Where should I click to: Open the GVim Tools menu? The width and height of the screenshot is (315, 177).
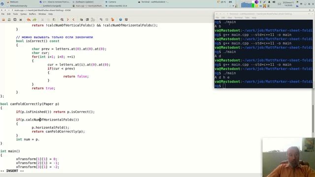[15, 14]
